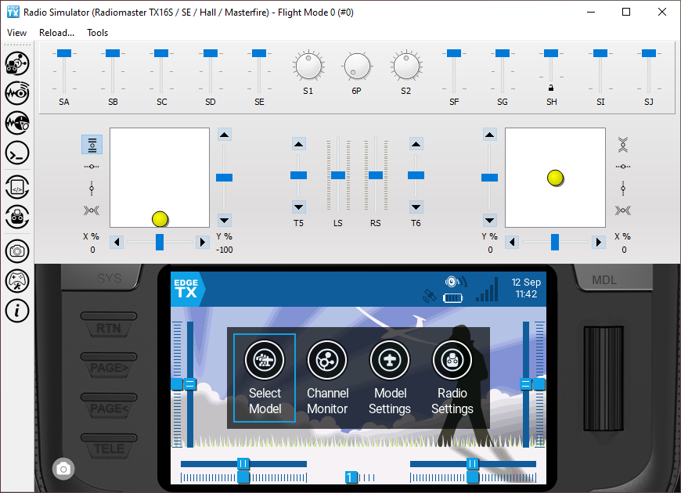The height and width of the screenshot is (493, 681).
Task: Click T5 trim down arrow
Action: [x=298, y=207]
